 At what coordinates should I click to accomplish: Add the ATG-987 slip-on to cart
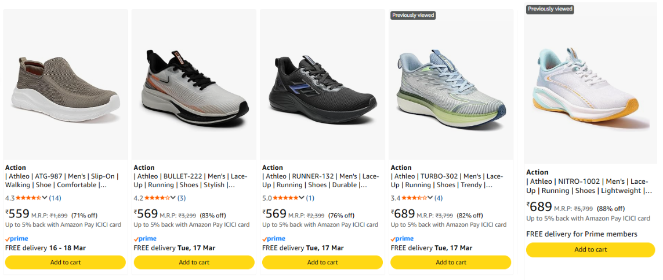click(66, 262)
